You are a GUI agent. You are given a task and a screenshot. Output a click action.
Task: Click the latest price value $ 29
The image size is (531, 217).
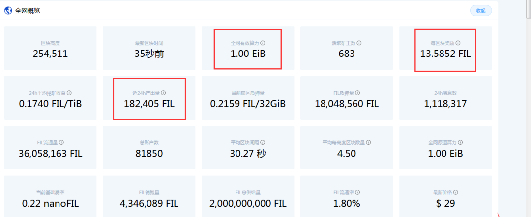[x=445, y=203]
